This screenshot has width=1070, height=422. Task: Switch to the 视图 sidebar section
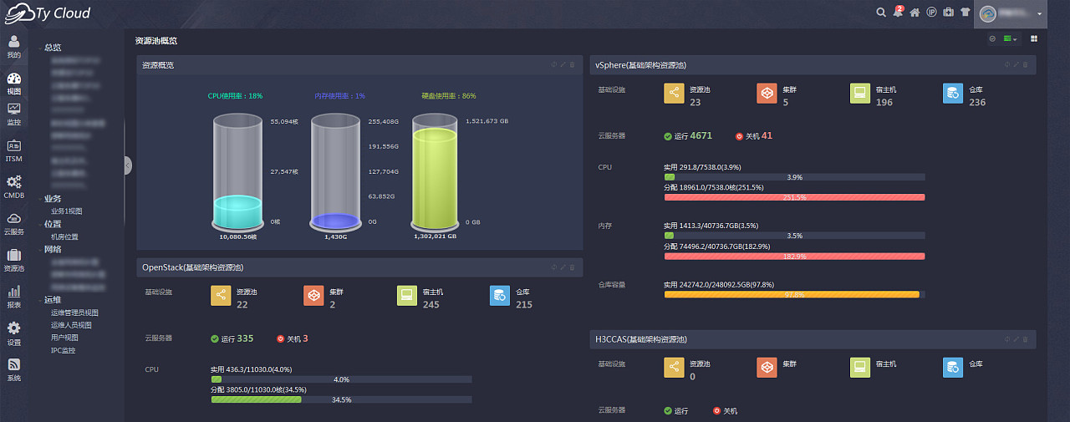point(14,84)
